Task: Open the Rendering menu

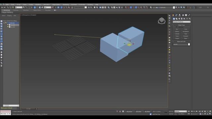Action: pos(66,5)
